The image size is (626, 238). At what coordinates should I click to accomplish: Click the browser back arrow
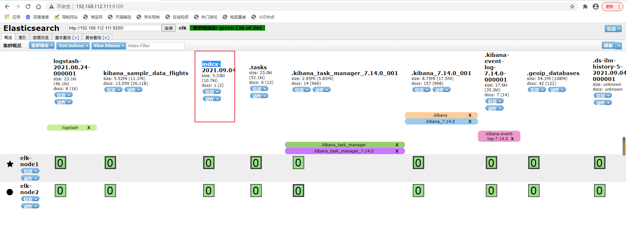[7, 7]
